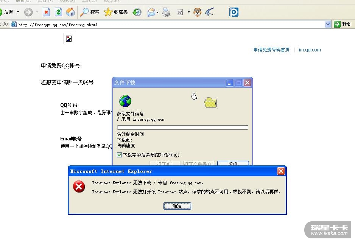The height and width of the screenshot is (241, 355).
Task: Click the file download progress bar
Action: click(182, 127)
